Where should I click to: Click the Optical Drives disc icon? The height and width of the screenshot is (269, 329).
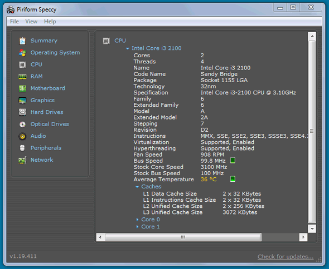22,124
